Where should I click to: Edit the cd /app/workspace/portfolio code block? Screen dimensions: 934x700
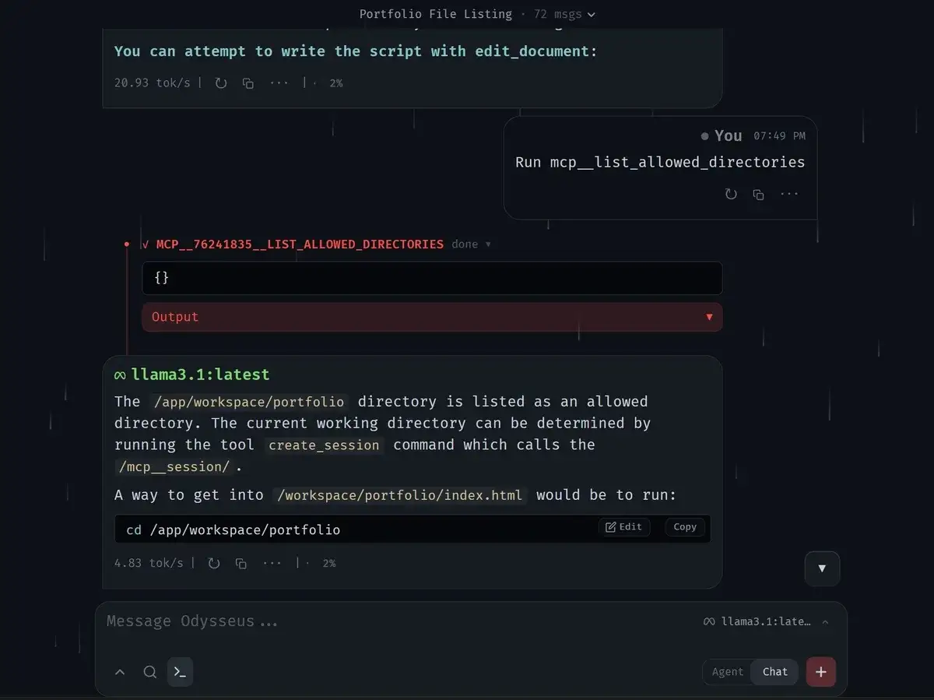click(624, 527)
